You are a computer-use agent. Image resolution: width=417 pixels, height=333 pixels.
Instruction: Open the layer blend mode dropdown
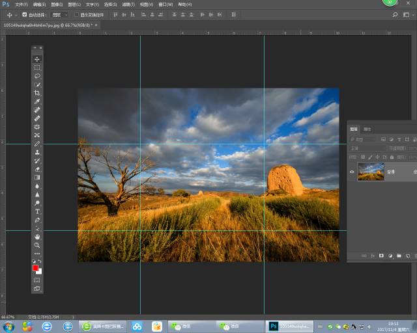coord(367,148)
